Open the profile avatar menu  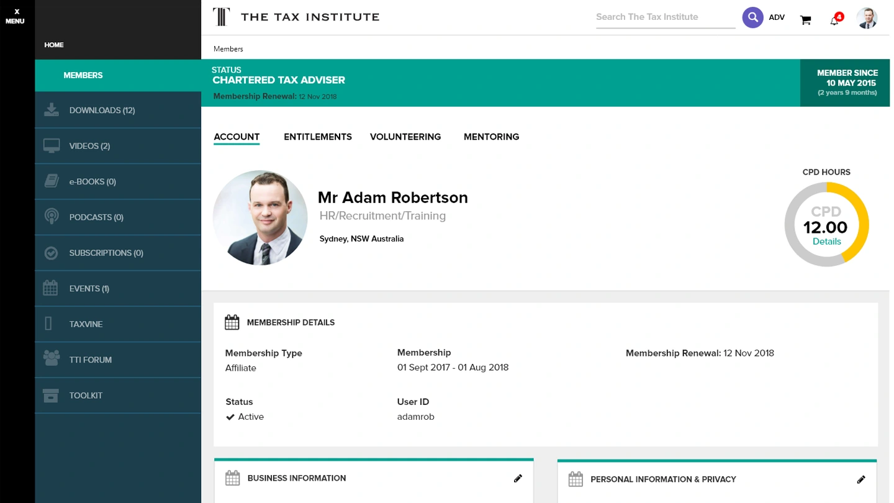(x=867, y=18)
